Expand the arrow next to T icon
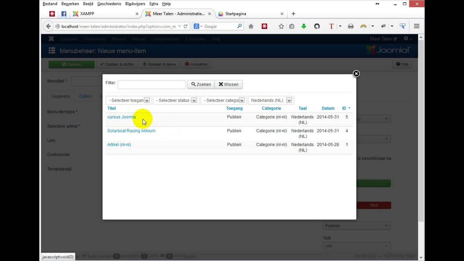464x261 pixels. click(x=340, y=26)
